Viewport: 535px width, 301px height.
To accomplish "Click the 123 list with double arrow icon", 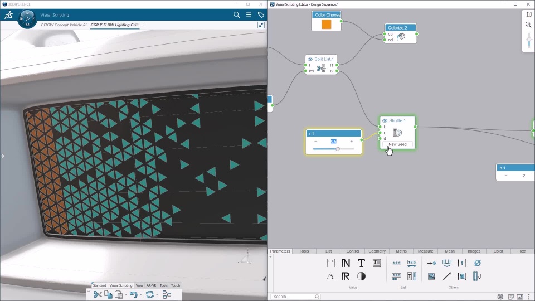I will point(396,276).
